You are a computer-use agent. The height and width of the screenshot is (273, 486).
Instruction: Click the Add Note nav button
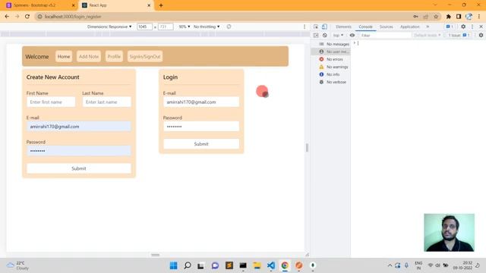coord(89,56)
